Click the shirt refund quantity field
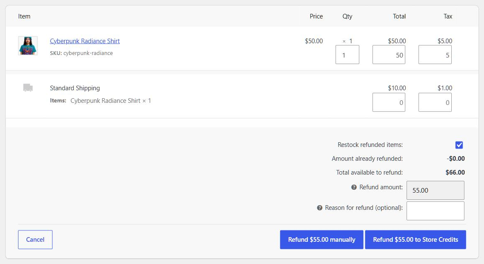The image size is (484, 264). (347, 55)
